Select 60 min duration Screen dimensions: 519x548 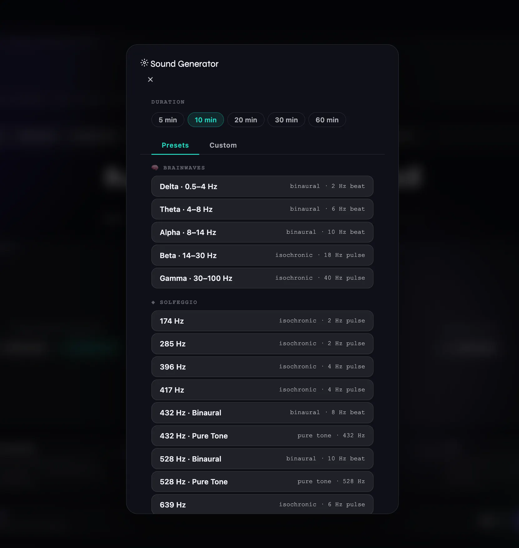(327, 120)
